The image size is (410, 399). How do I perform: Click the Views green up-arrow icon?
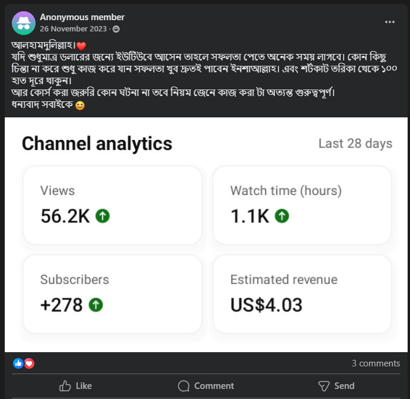pos(103,216)
